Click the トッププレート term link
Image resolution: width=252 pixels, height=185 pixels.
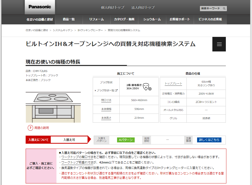click(x=173, y=83)
